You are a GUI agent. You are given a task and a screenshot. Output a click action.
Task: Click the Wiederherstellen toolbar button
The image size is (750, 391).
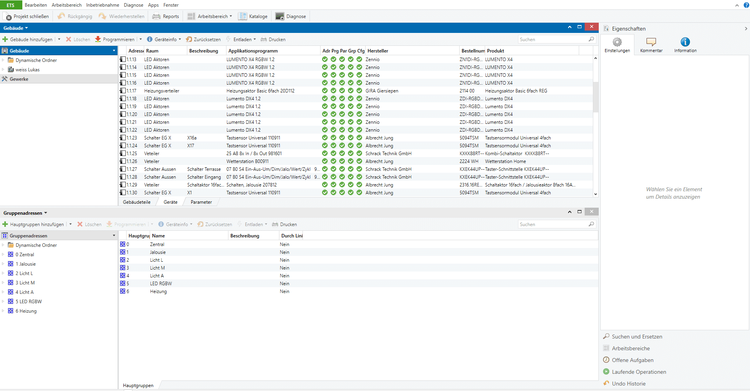point(121,16)
